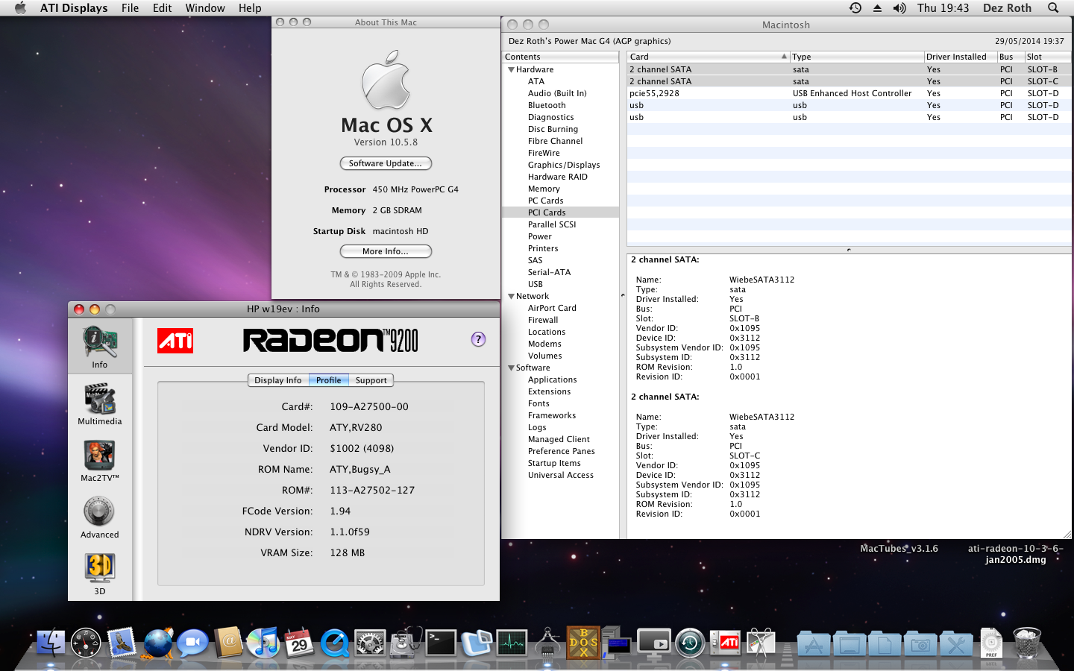Viewport: 1074px width, 671px height.
Task: Open the Advanced settings knob icon
Action: pyautogui.click(x=99, y=516)
